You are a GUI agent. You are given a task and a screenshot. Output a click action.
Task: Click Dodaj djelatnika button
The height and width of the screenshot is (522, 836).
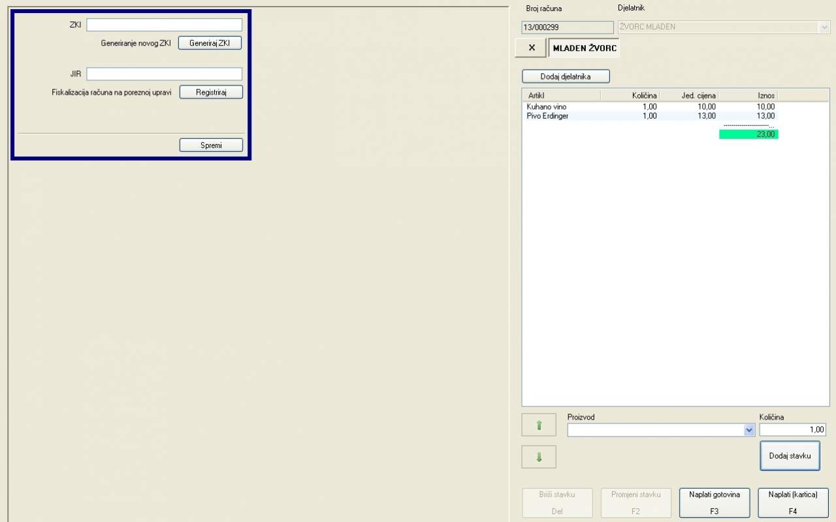click(x=566, y=76)
